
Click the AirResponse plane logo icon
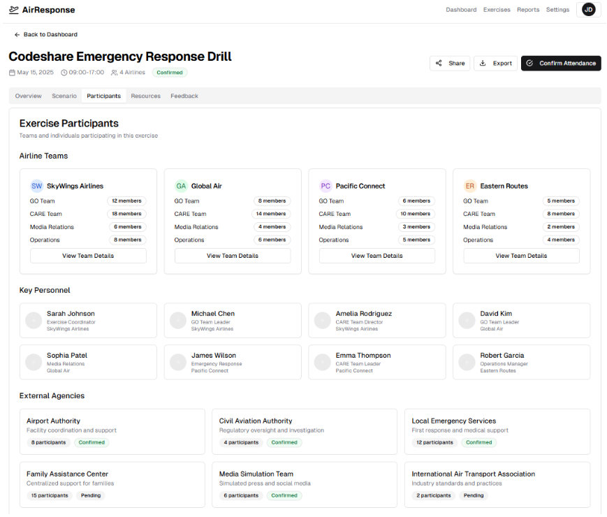13,10
